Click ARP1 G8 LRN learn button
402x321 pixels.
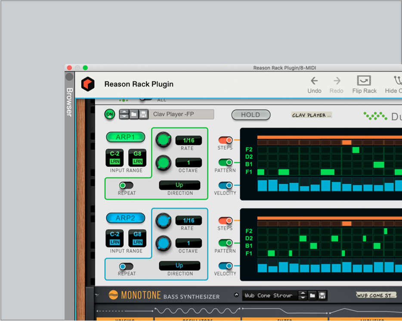click(138, 161)
